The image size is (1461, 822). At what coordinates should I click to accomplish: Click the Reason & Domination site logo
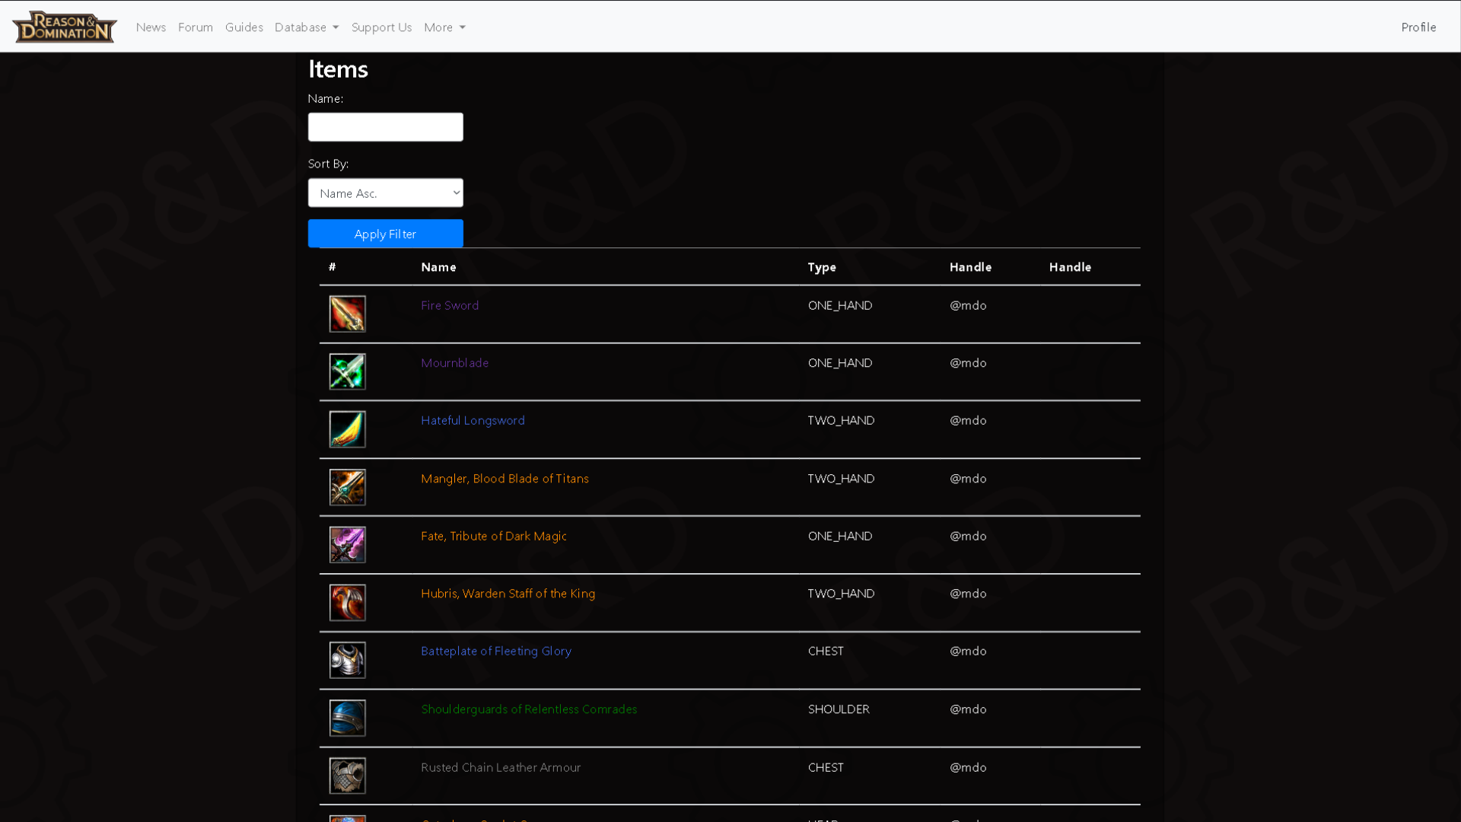[64, 27]
